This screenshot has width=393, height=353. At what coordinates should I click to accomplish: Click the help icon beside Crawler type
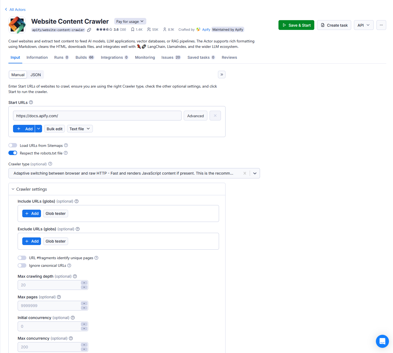tap(50, 164)
